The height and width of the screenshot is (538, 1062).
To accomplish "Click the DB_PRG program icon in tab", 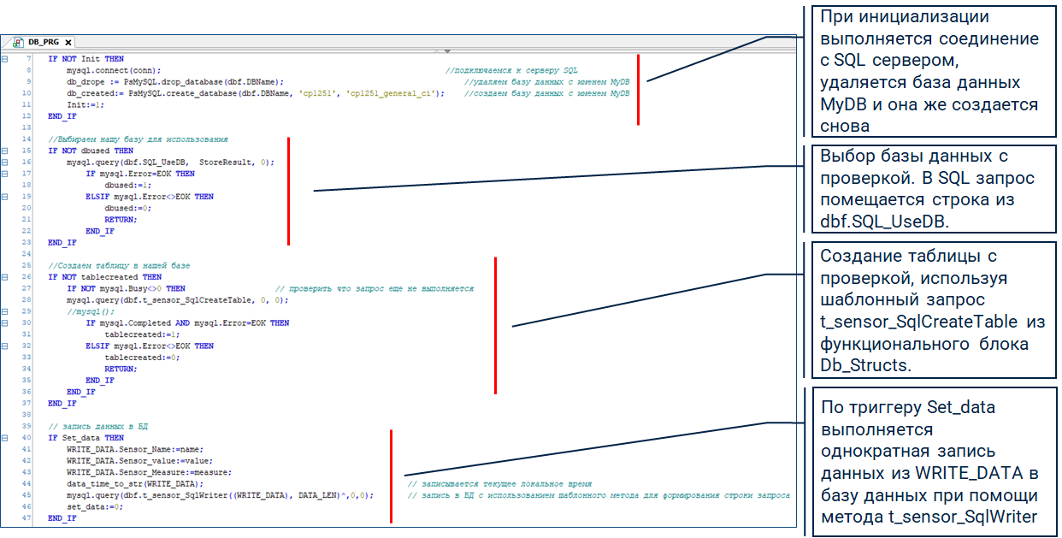I will pos(18,41).
